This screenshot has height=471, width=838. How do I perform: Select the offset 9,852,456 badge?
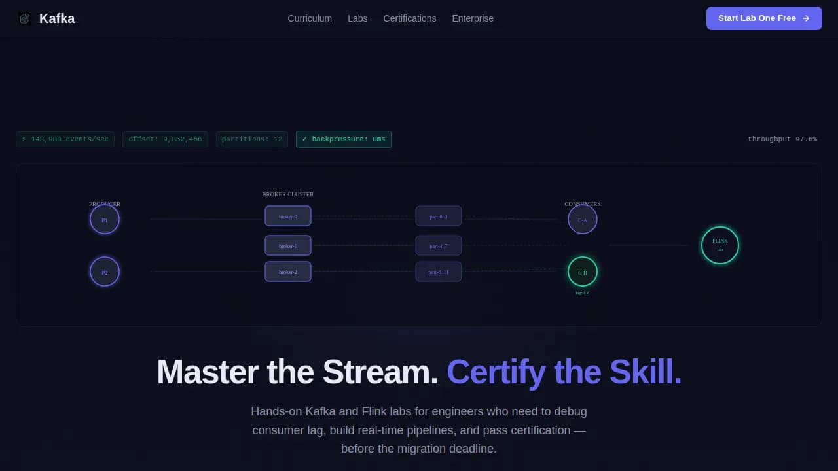click(165, 139)
